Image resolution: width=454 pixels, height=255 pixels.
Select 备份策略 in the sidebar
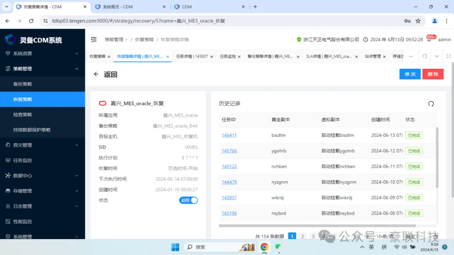(x=23, y=84)
